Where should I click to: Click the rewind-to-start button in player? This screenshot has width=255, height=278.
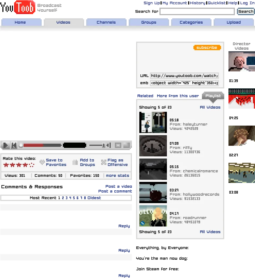coord(14,146)
